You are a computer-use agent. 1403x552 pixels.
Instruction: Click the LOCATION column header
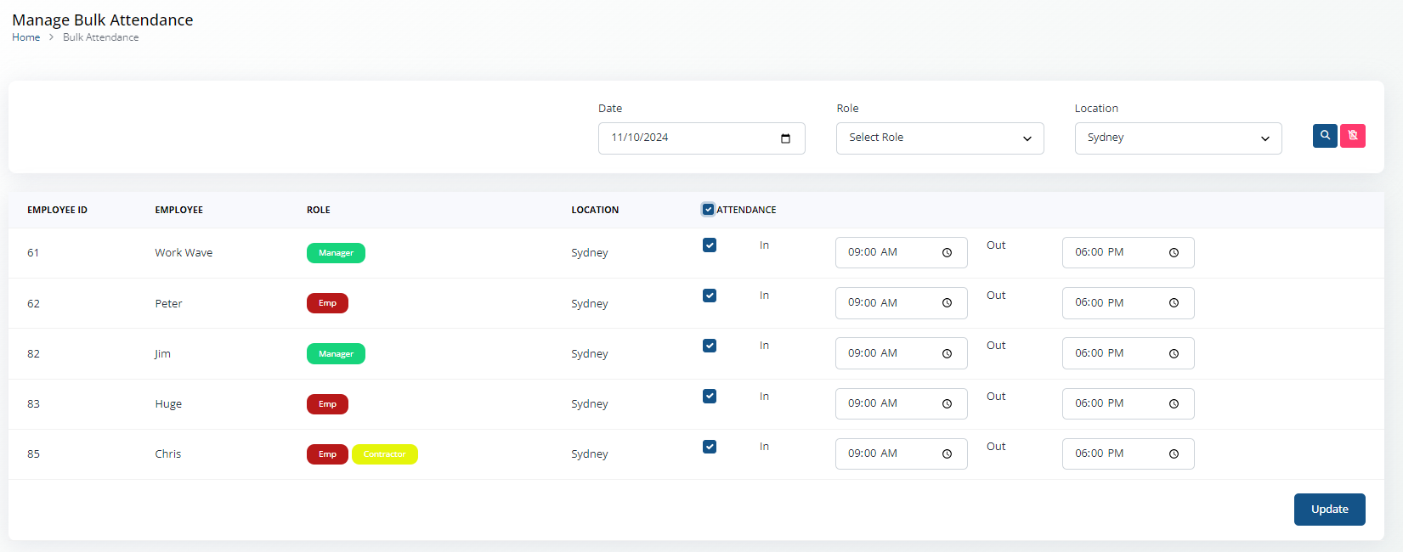click(595, 210)
